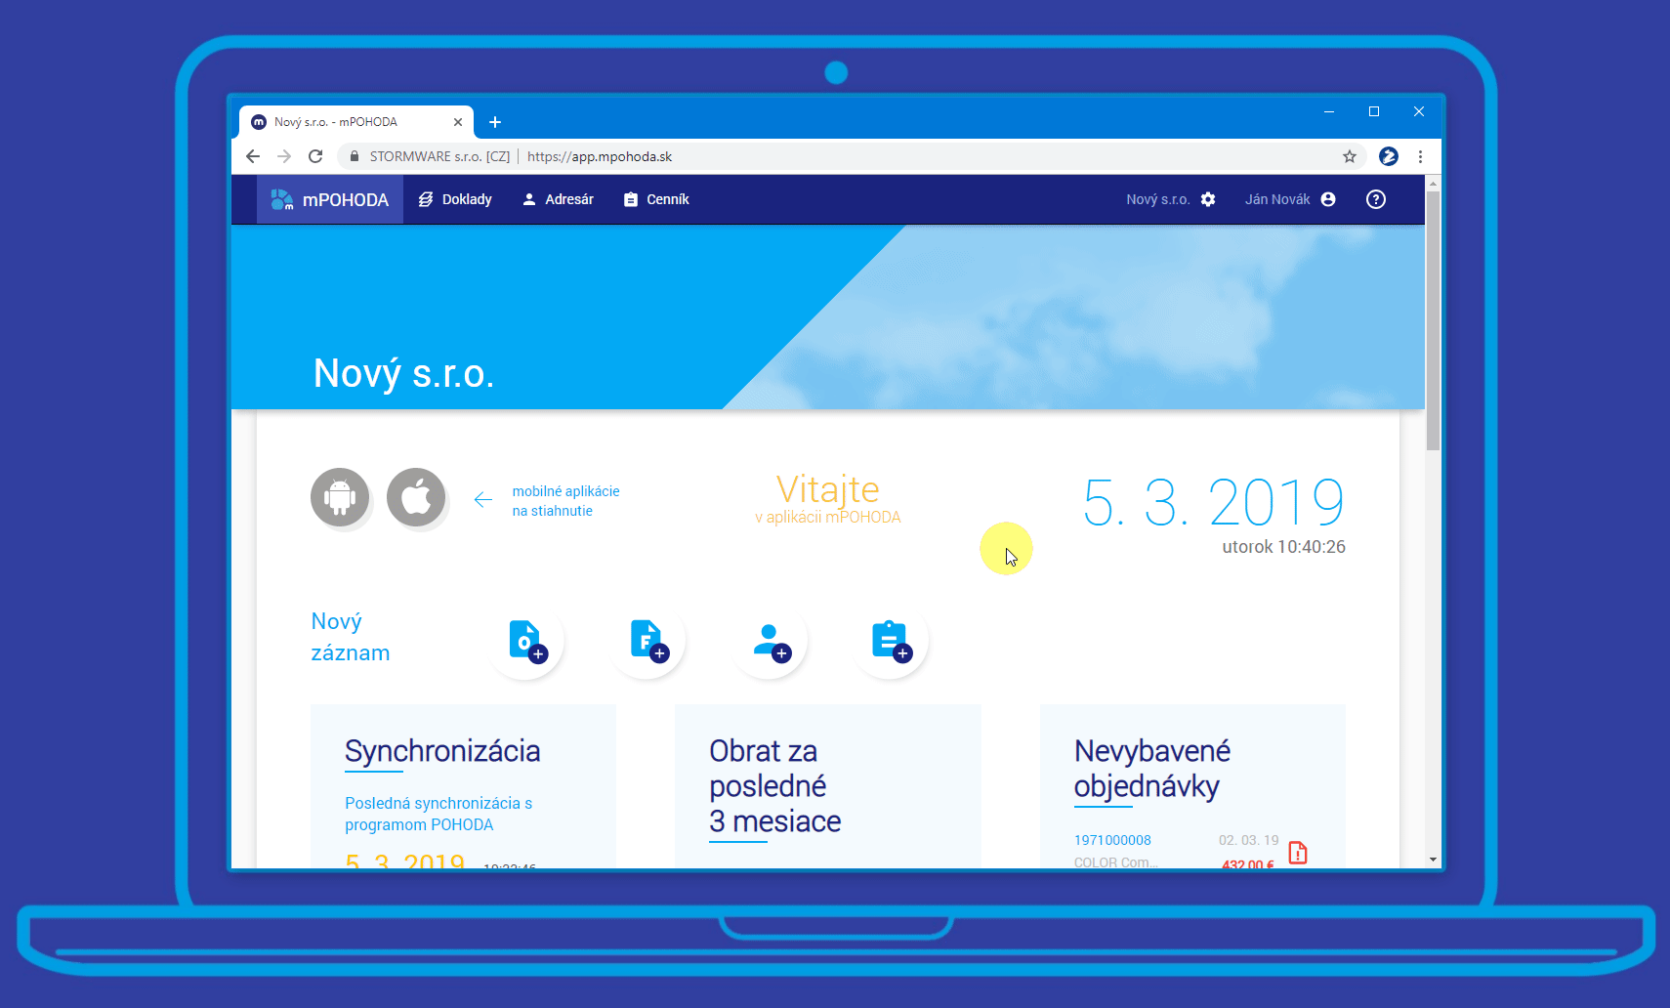Reload the browser page
The height and width of the screenshot is (1008, 1670).
(315, 156)
